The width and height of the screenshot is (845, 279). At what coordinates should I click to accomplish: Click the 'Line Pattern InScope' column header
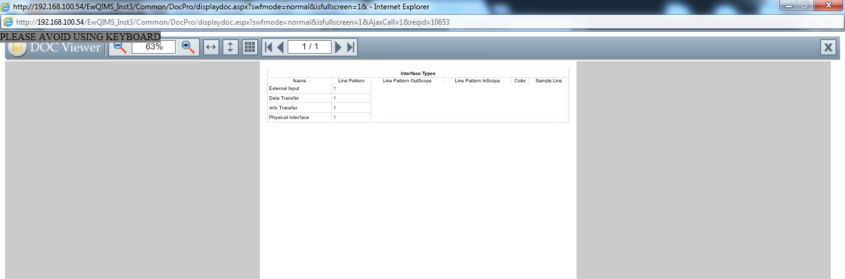(478, 81)
